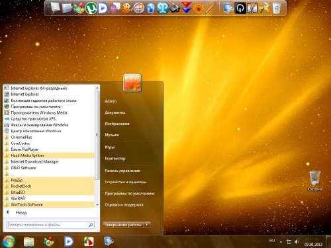Click the RU language indicator

[x=272, y=241]
